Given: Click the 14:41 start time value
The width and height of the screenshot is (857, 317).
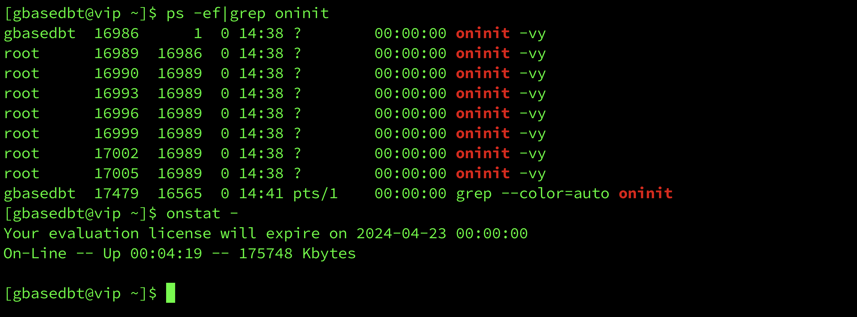Looking at the screenshot, I should coord(261,193).
